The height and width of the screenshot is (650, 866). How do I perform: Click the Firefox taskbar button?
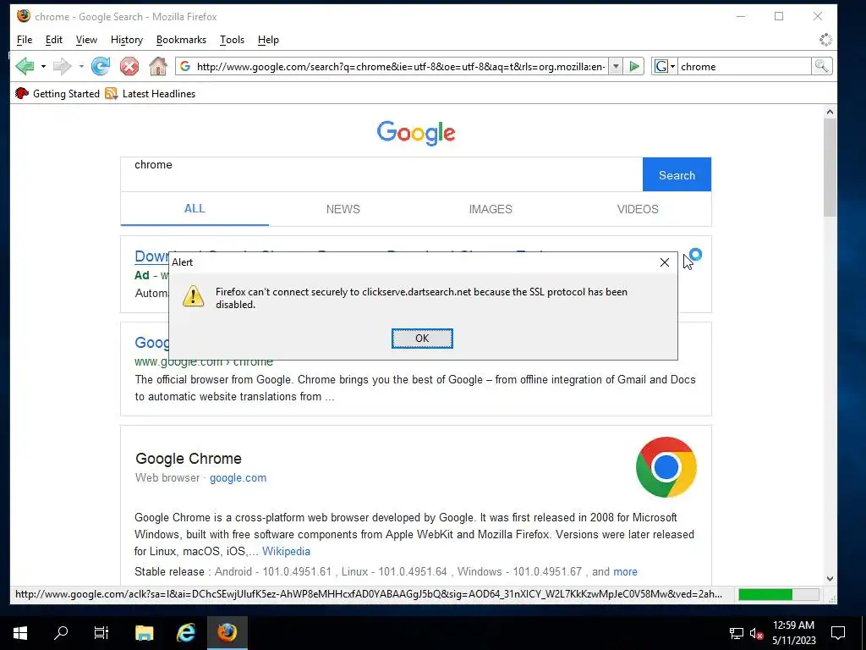click(227, 633)
